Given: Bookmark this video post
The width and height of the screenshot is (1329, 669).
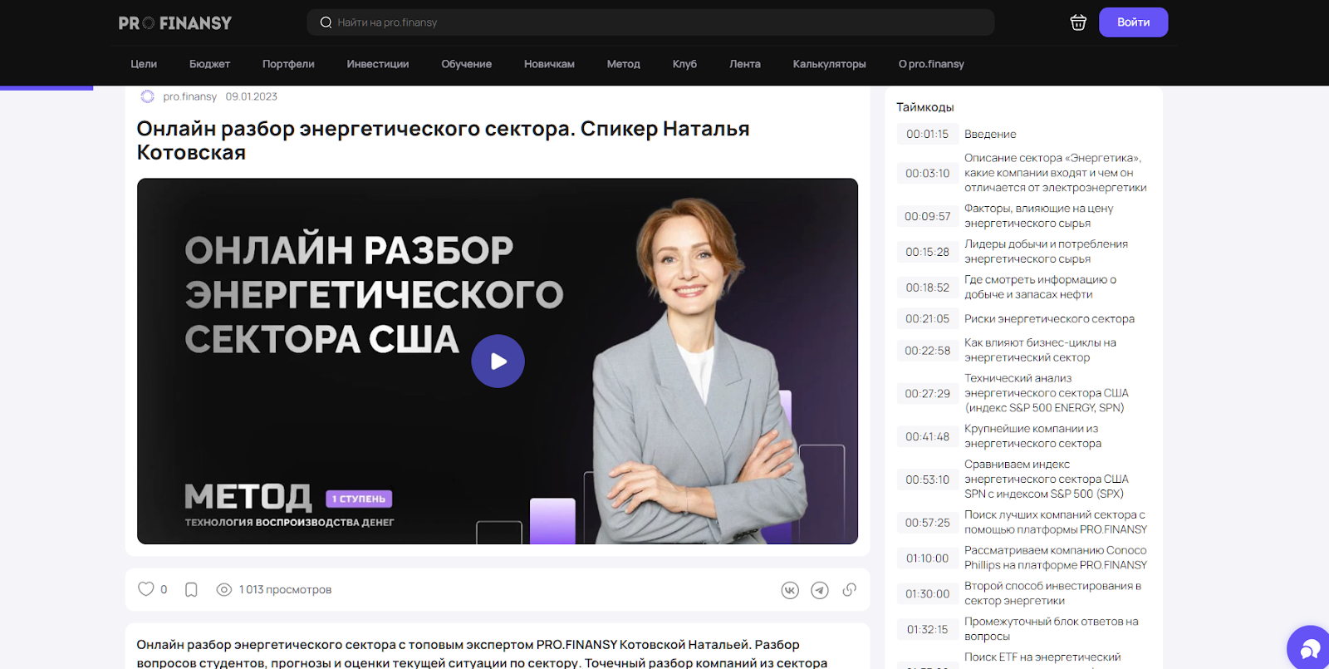Looking at the screenshot, I should click(191, 590).
